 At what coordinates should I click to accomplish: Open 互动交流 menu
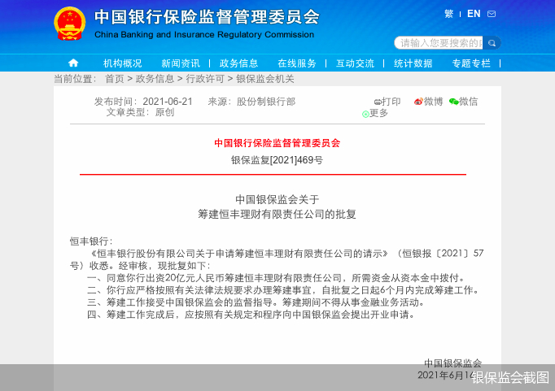coord(355,63)
